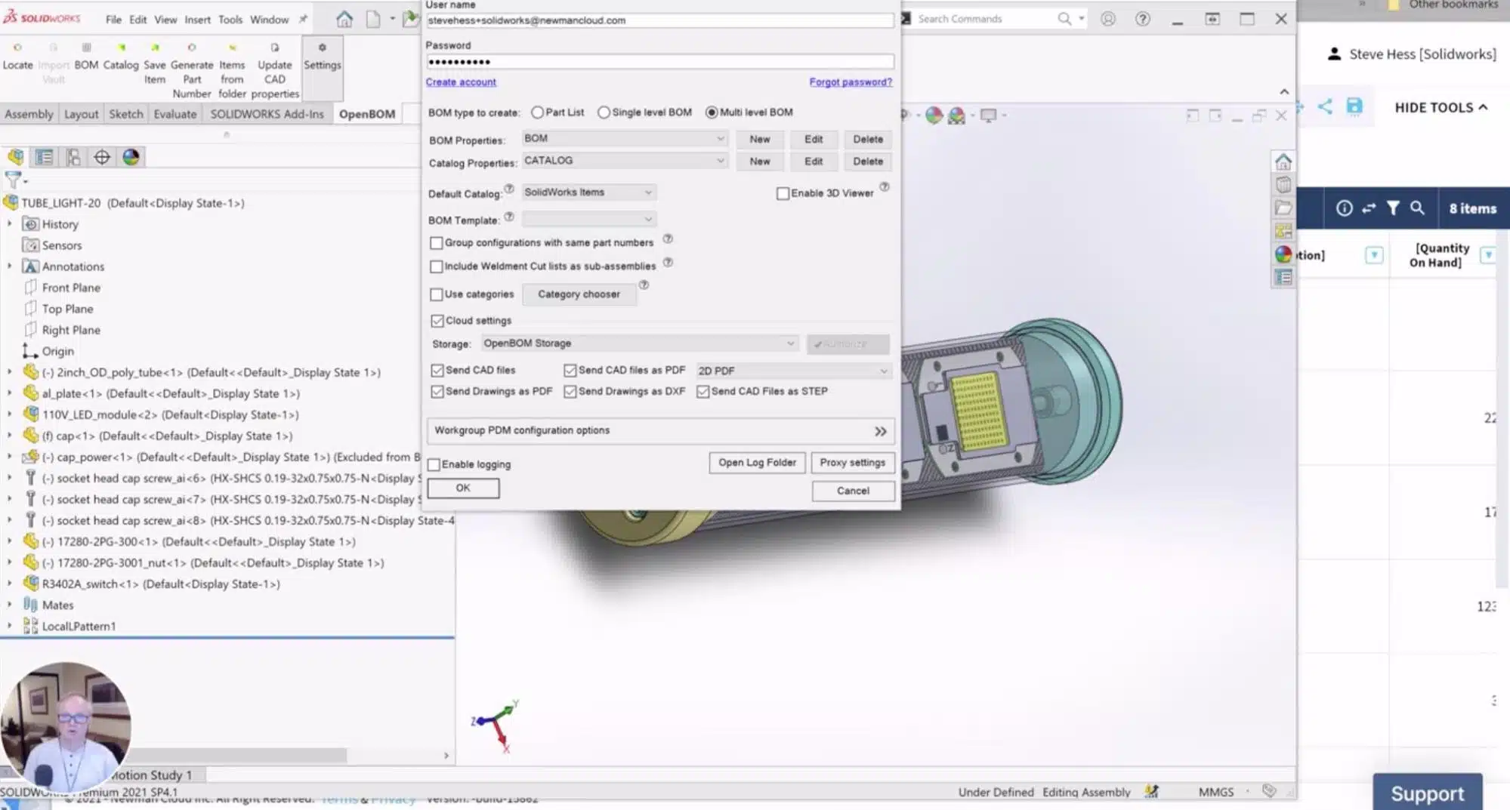Open the BOM tool in OpenBOM ribbon
The image size is (1510, 810).
click(86, 57)
